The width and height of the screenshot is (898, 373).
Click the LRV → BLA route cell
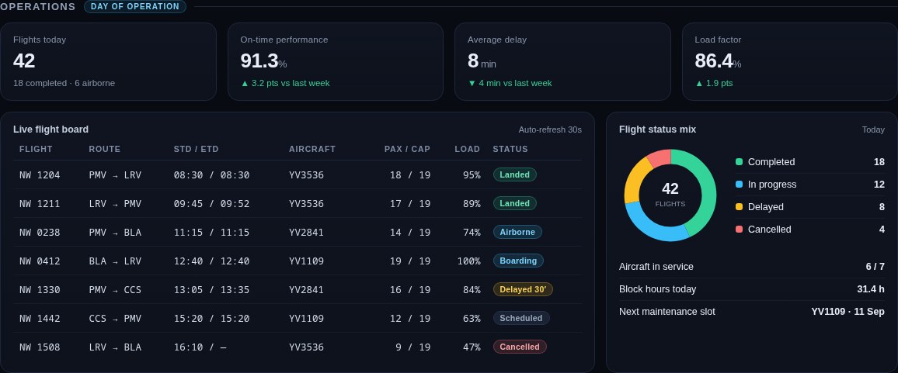(115, 347)
